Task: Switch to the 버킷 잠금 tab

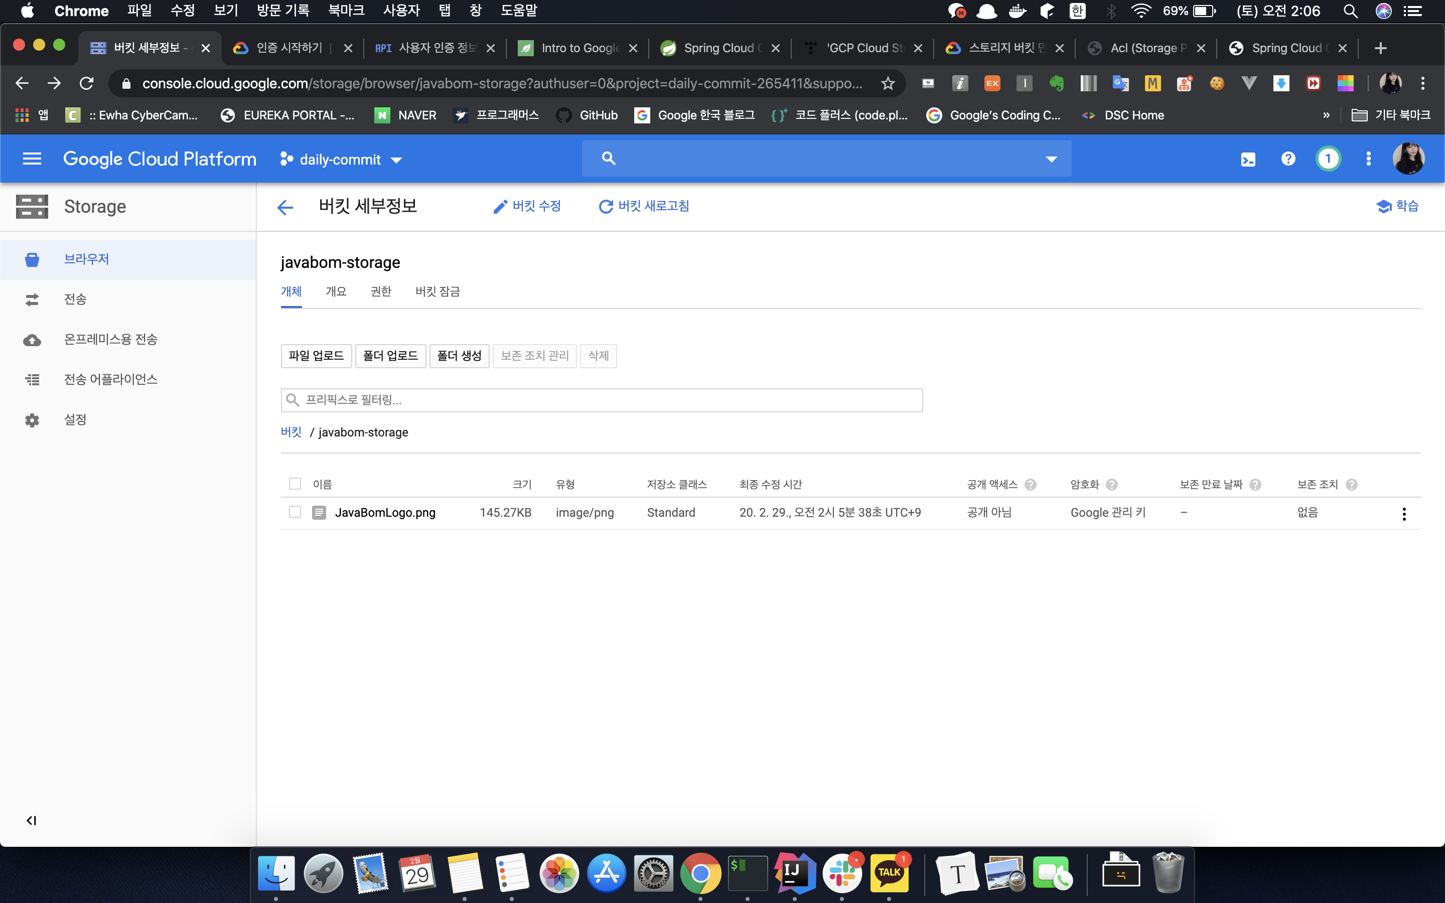Action: (438, 291)
